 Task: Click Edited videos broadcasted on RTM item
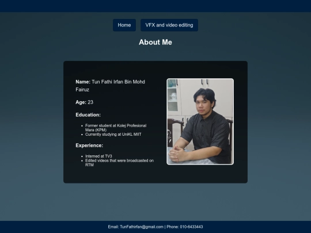[119, 163]
